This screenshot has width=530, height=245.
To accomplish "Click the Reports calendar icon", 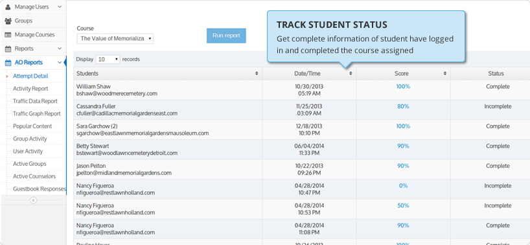I will pyautogui.click(x=8, y=49).
